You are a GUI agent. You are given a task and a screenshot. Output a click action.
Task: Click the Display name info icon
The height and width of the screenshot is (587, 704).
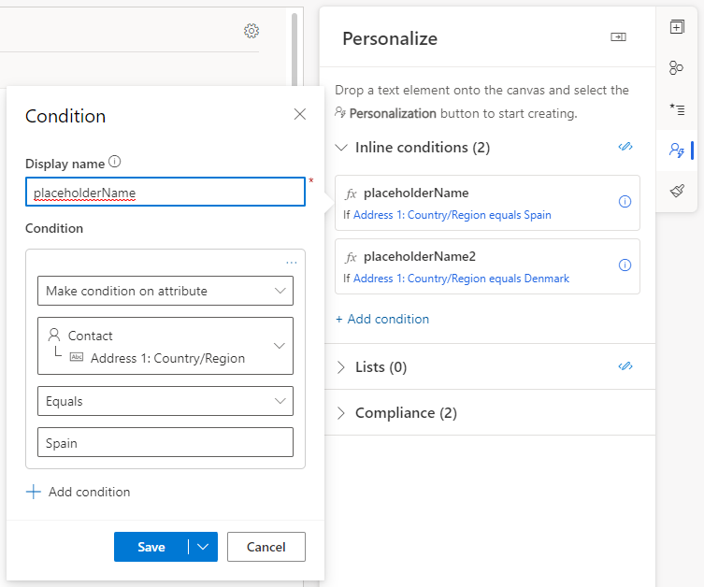pos(115,162)
